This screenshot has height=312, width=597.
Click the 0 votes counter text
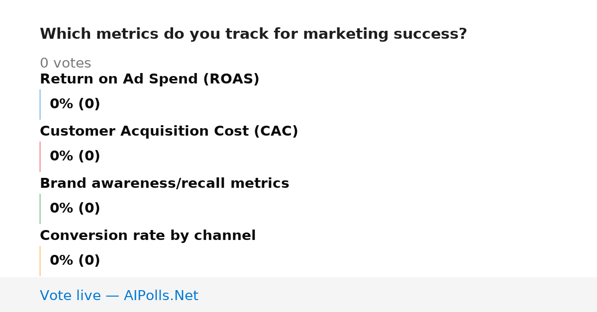(x=65, y=64)
